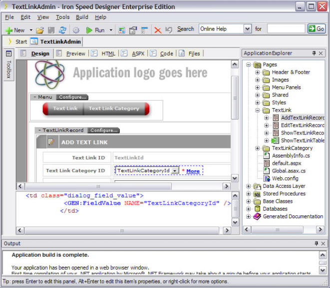
Task: Open the New button dropdown arrow
Action: pos(31,30)
